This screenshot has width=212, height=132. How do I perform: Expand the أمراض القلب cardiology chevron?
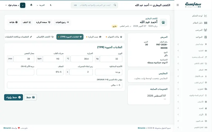(178, 83)
